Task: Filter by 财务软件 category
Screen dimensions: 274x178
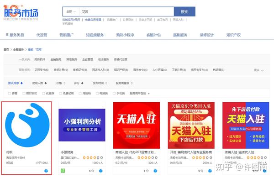Action: pyautogui.click(x=40, y=59)
